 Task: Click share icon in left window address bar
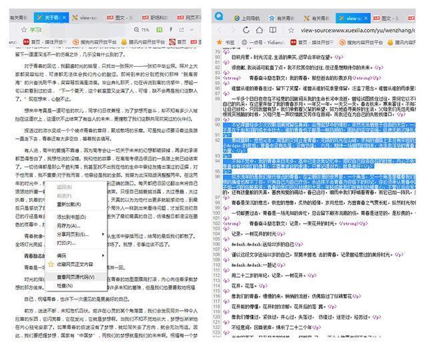(181, 29)
